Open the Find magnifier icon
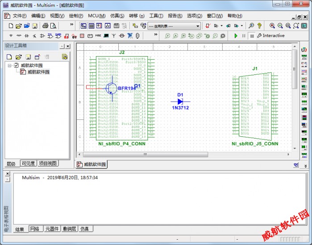The image size is (312, 245). click(251, 26)
